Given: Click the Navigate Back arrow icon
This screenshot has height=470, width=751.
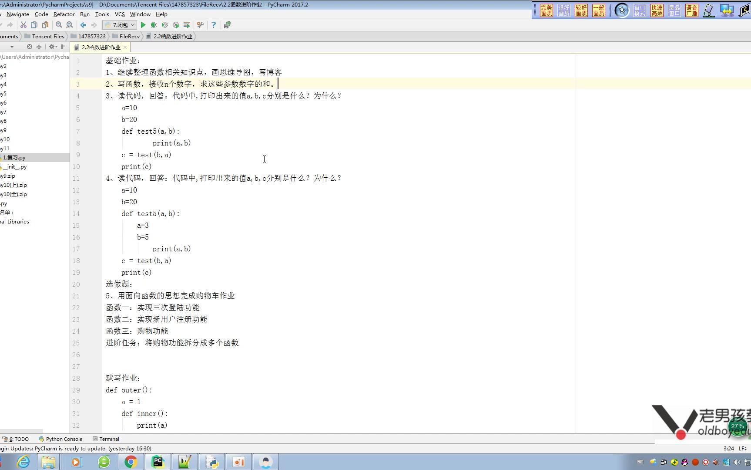Looking at the screenshot, I should click(83, 25).
